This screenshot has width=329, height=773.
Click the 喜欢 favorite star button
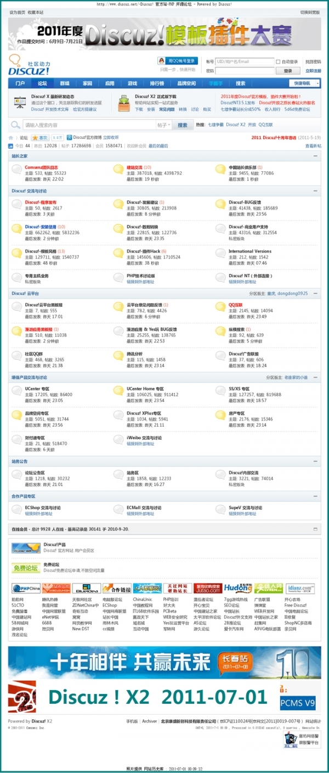pos(40,138)
